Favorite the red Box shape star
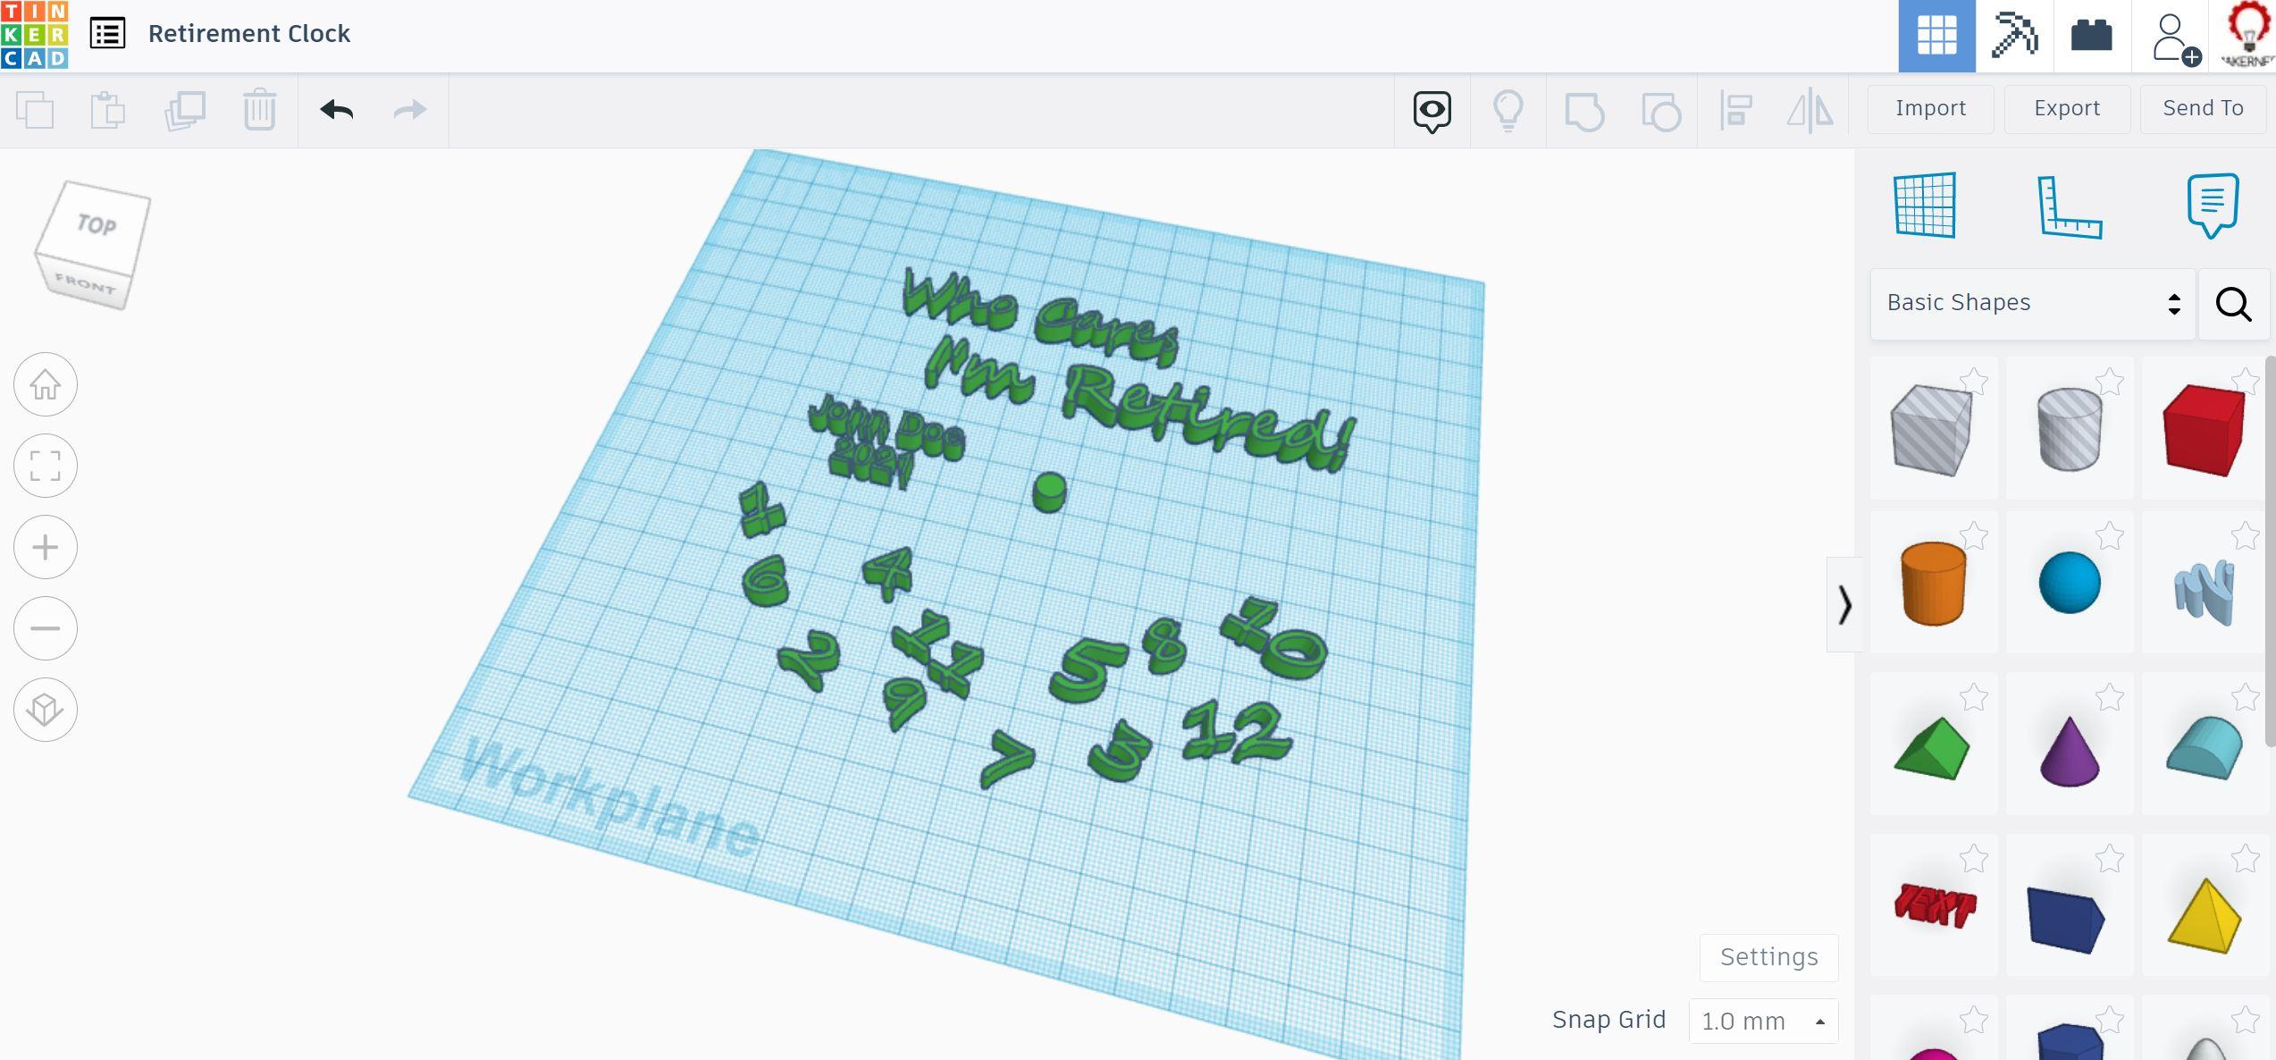The width and height of the screenshot is (2276, 1060). coord(2245,383)
